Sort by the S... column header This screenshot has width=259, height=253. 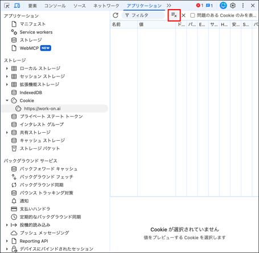click(246, 25)
